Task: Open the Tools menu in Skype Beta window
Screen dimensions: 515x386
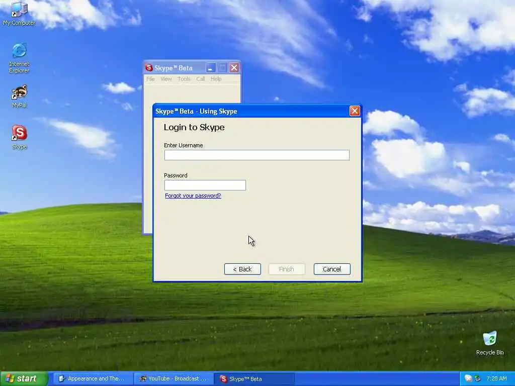Action: coord(184,79)
